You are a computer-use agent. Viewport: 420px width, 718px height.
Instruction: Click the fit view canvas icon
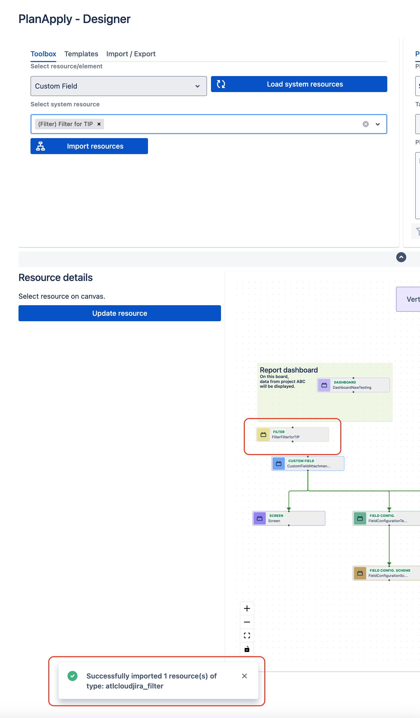click(247, 635)
